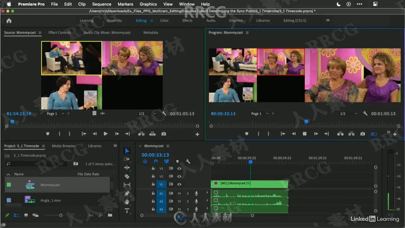Open the Markers menu
The width and height of the screenshot is (405, 228).
(125, 4)
